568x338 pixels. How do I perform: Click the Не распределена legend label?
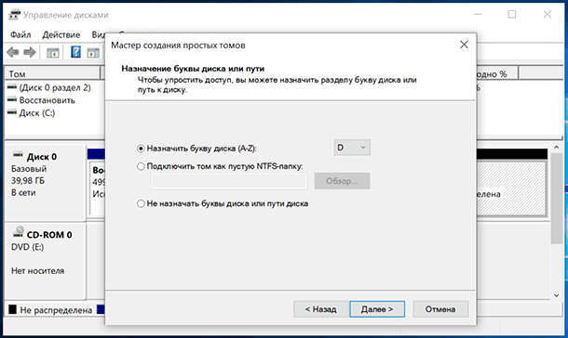tap(56, 310)
